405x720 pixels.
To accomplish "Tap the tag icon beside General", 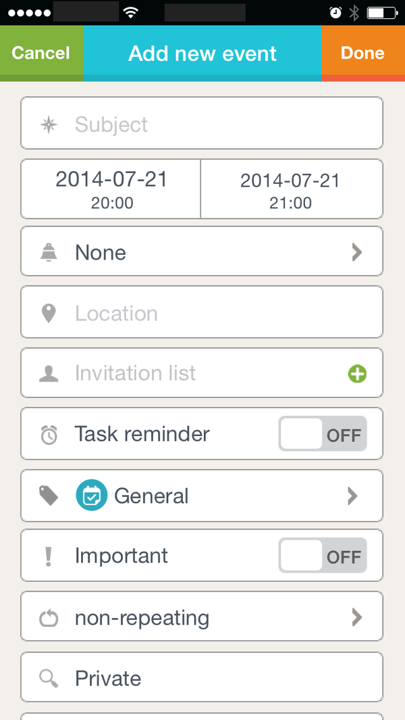I will (x=49, y=496).
